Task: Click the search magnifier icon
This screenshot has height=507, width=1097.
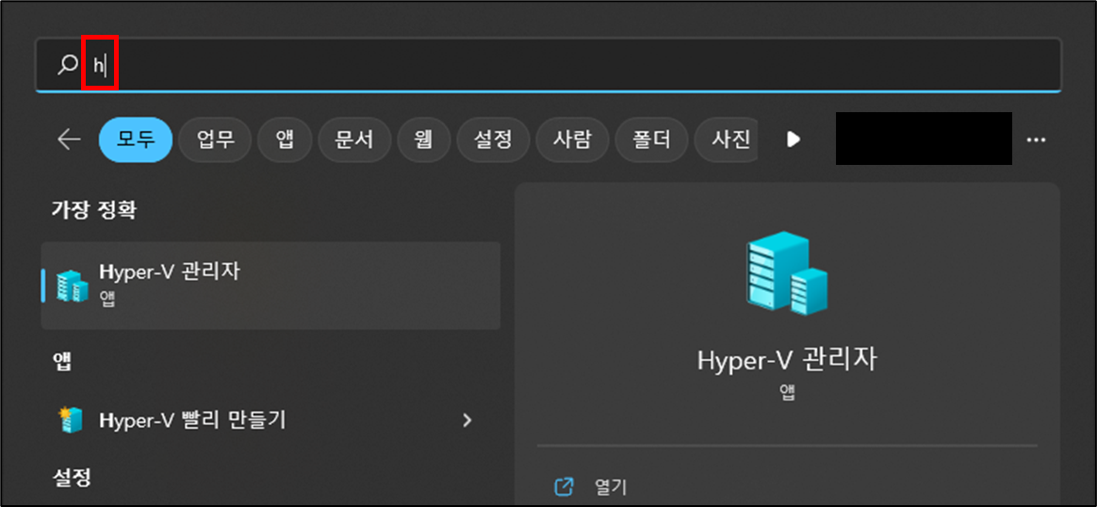Action: click(67, 65)
